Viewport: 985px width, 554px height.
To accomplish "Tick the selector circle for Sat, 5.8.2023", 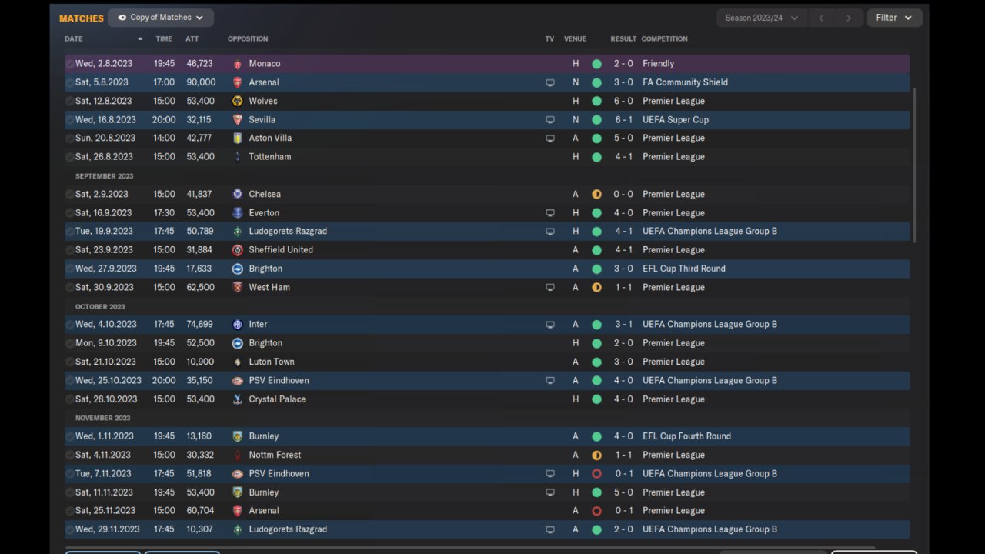I will pyautogui.click(x=70, y=82).
